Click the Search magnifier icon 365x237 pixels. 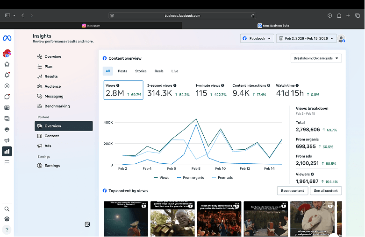[7, 209]
